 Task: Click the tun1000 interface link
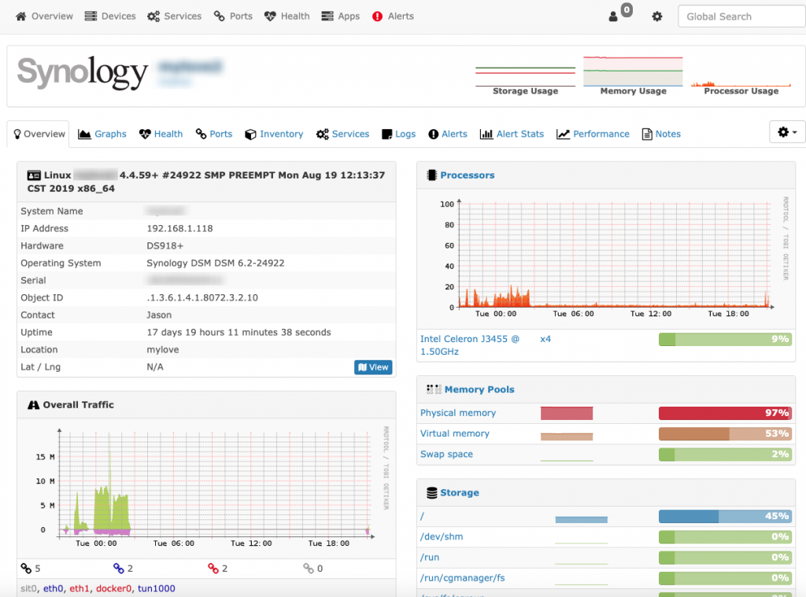(x=157, y=589)
